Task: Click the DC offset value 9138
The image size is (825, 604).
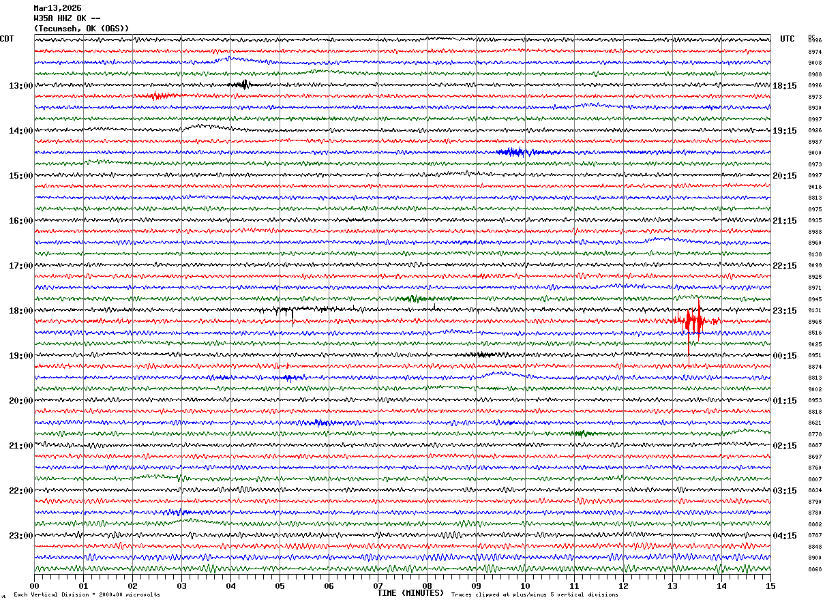Action: (815, 254)
